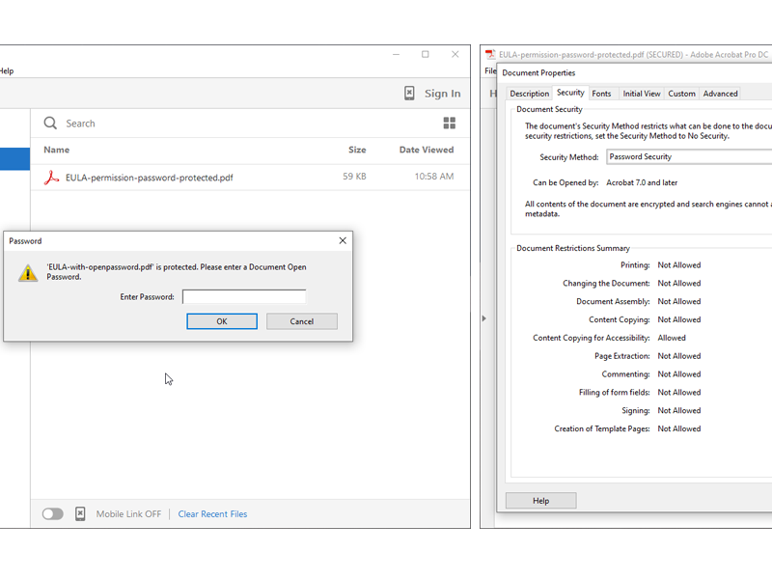Open the Description tab
The height and width of the screenshot is (579, 772).
tap(529, 94)
